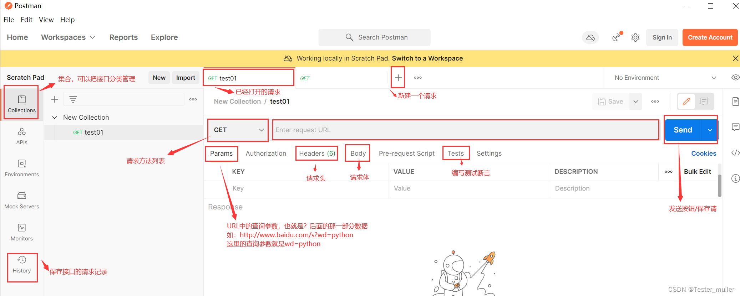This screenshot has height=296, width=740.
Task: Click the Save button
Action: [610, 102]
